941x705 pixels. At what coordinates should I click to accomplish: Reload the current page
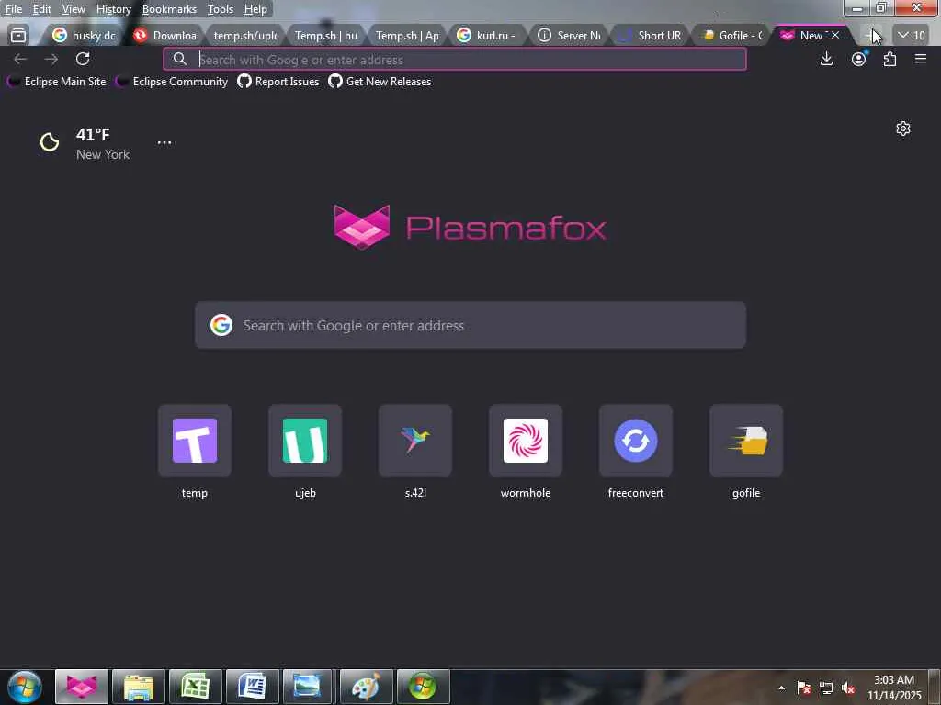point(83,59)
